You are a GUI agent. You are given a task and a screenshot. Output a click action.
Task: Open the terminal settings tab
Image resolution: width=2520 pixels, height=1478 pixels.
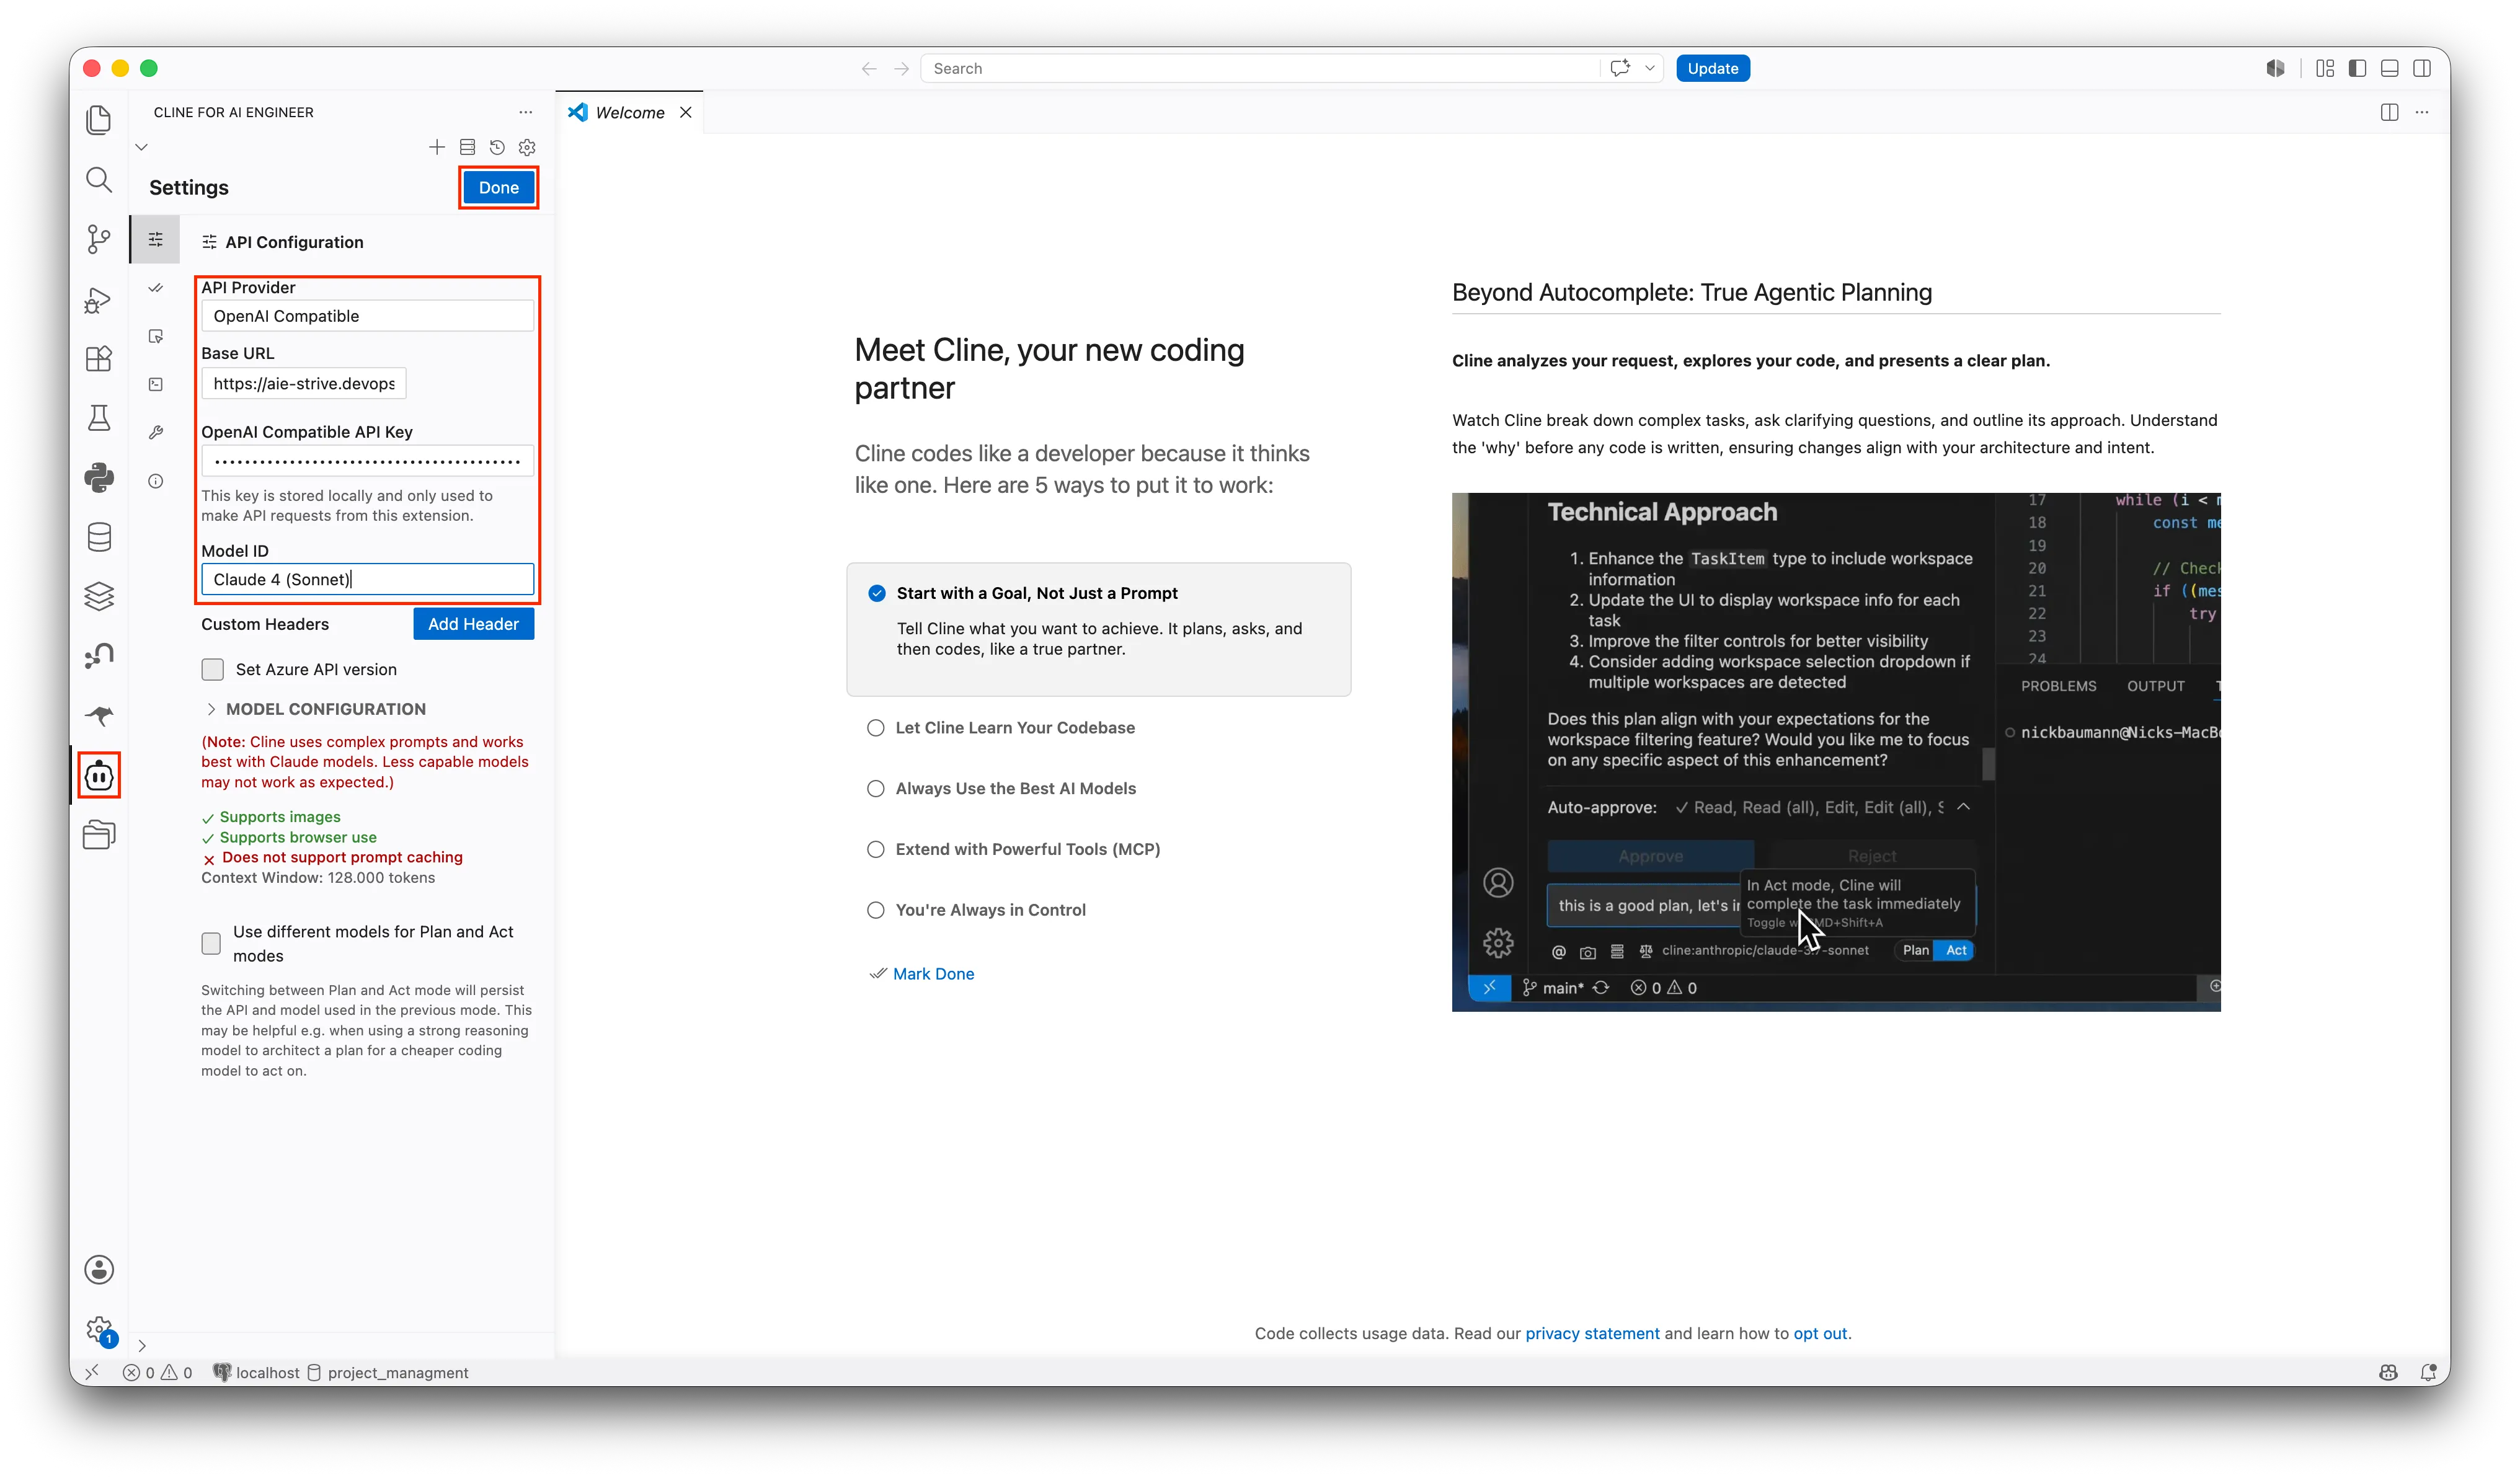pos(155,384)
